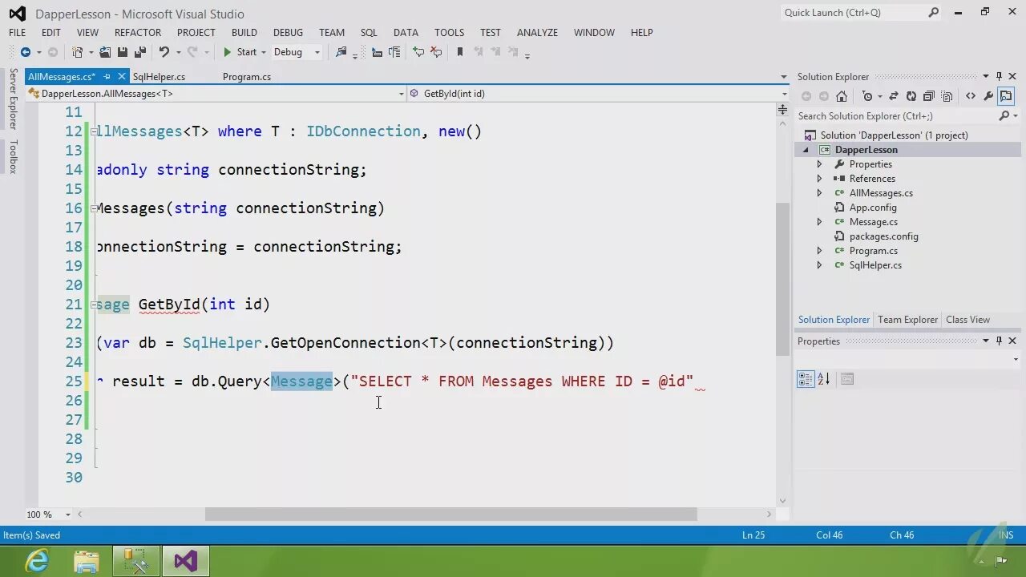The height and width of the screenshot is (577, 1026).
Task: Open the DEBUG menu
Action: (x=288, y=33)
